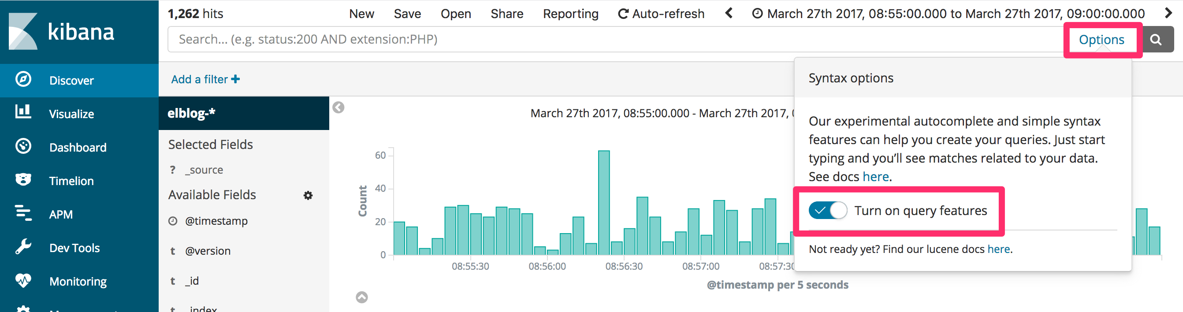Viewport: 1183px width, 312px height.
Task: Open the elblog-* index pattern selector
Action: 244,113
